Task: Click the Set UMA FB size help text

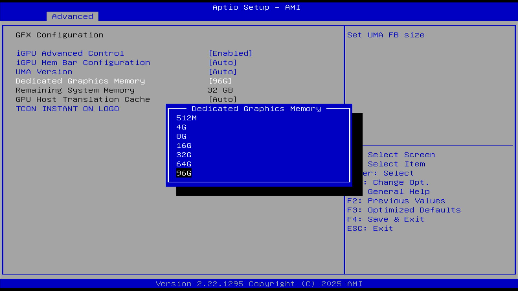Action: tap(386, 35)
